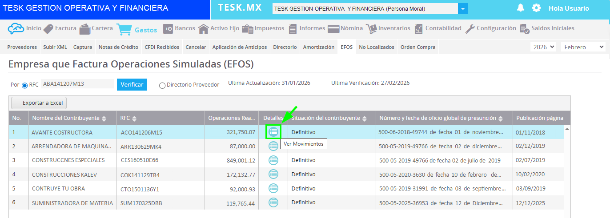Click the Publicacion pagina column header
This screenshot has width=610, height=218.
(x=538, y=118)
